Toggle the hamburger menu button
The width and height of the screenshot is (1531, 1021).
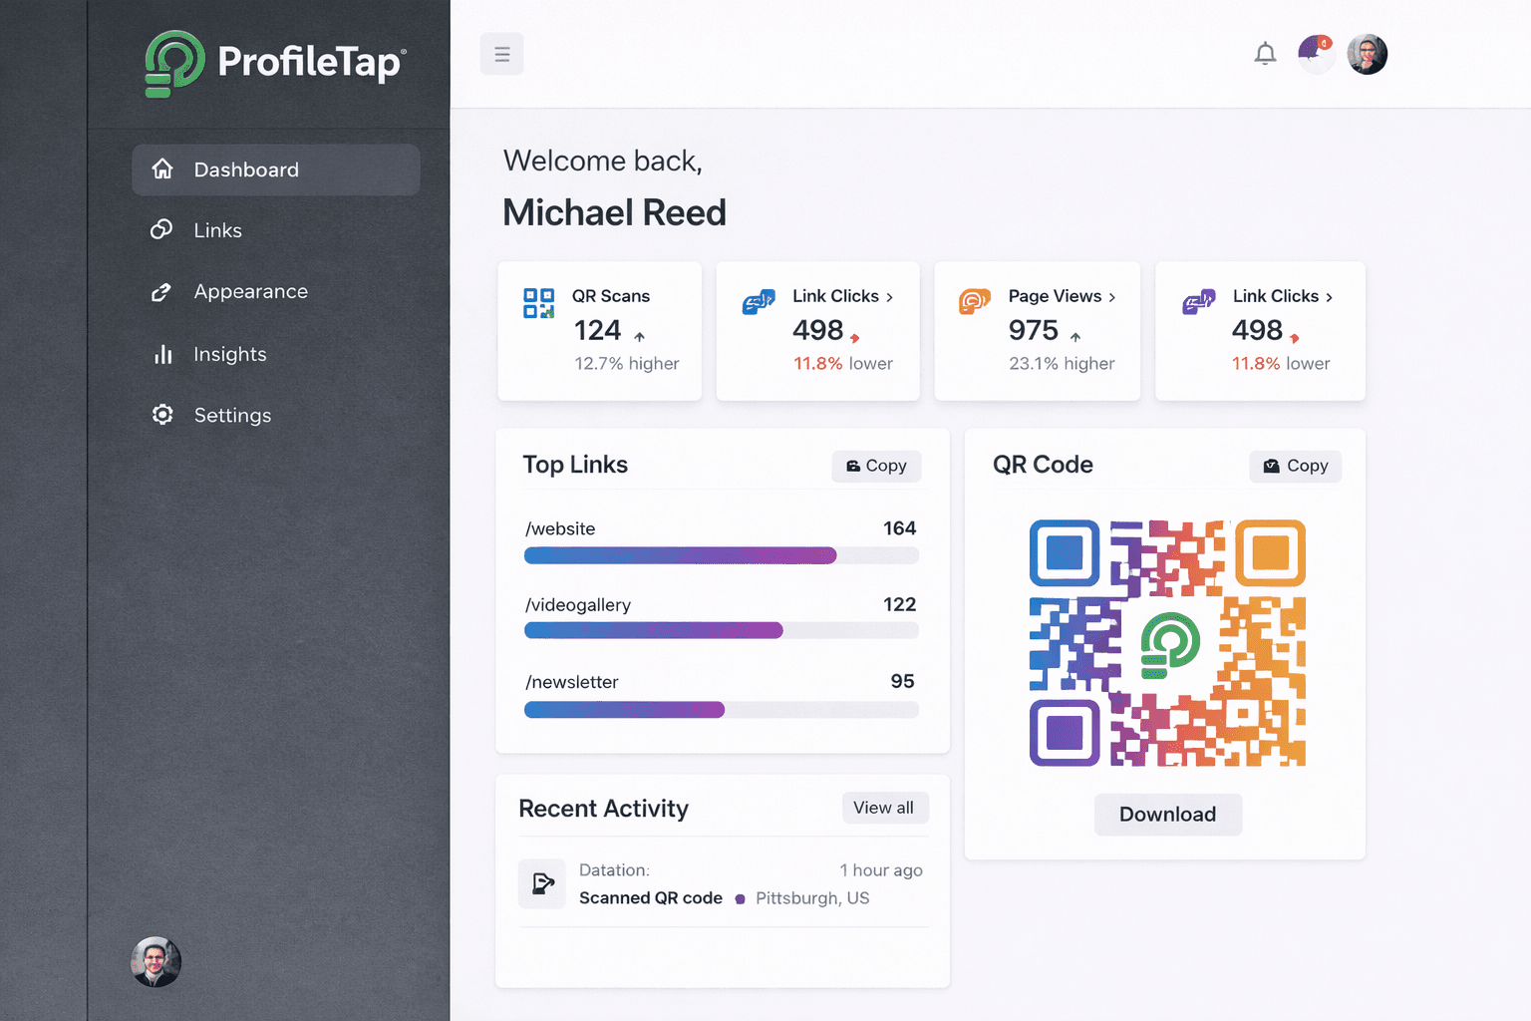click(501, 53)
